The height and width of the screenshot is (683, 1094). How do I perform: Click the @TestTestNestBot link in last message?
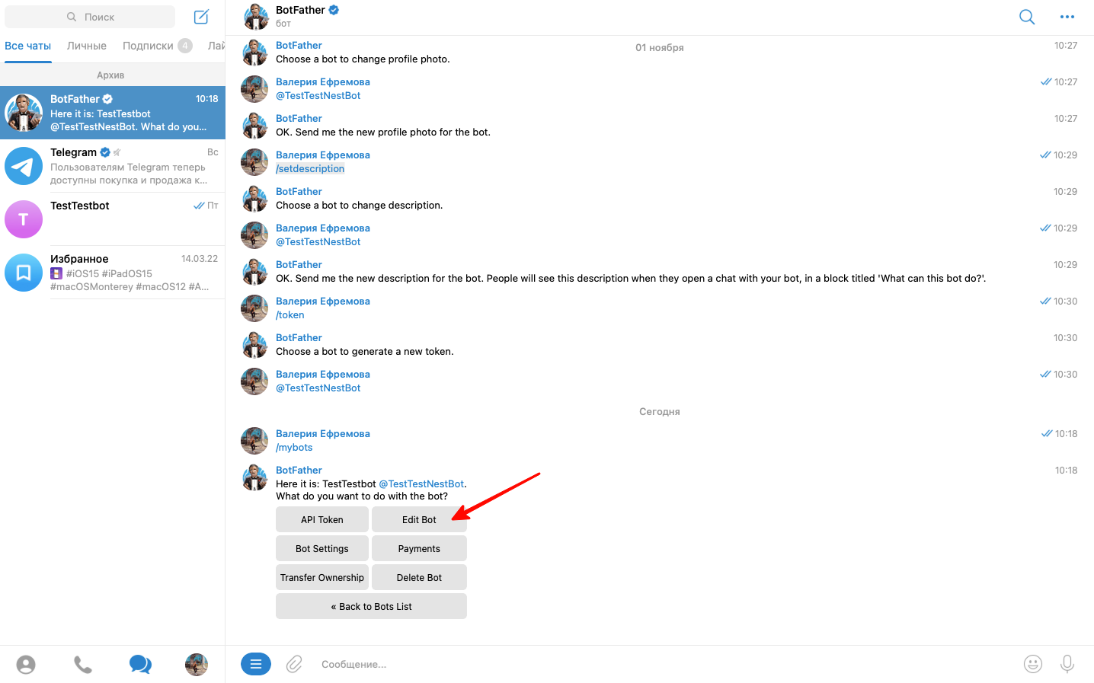click(421, 484)
